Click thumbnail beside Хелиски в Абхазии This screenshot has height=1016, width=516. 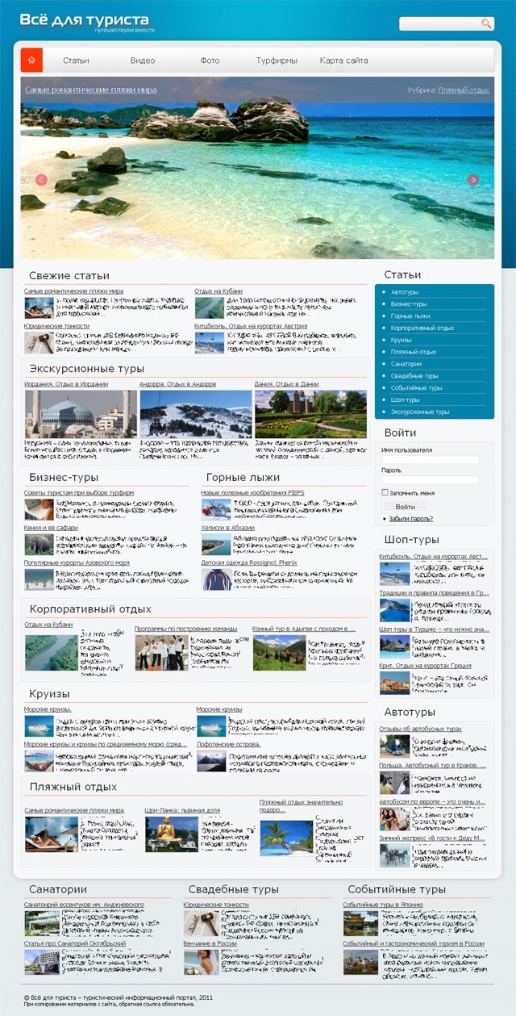(x=215, y=545)
